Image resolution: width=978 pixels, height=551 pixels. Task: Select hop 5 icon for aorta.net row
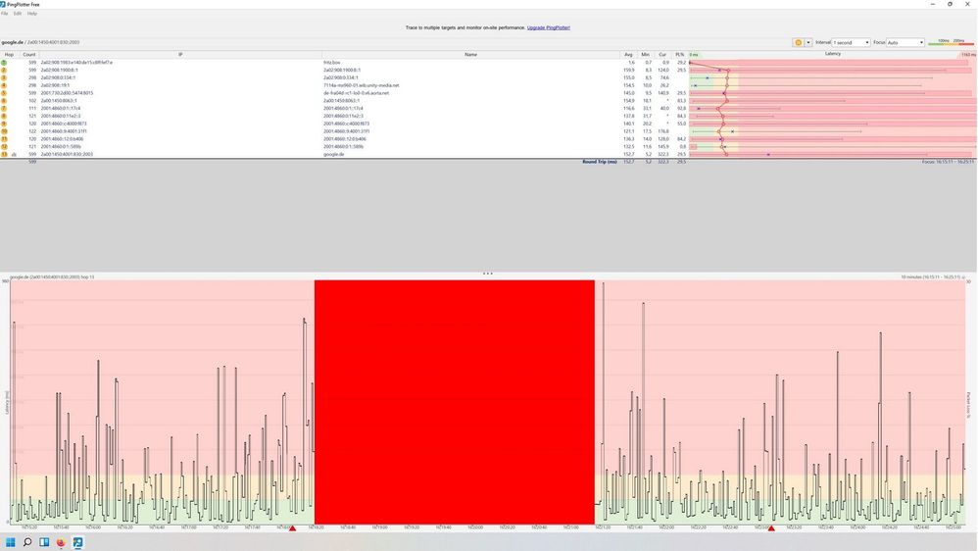[4, 93]
